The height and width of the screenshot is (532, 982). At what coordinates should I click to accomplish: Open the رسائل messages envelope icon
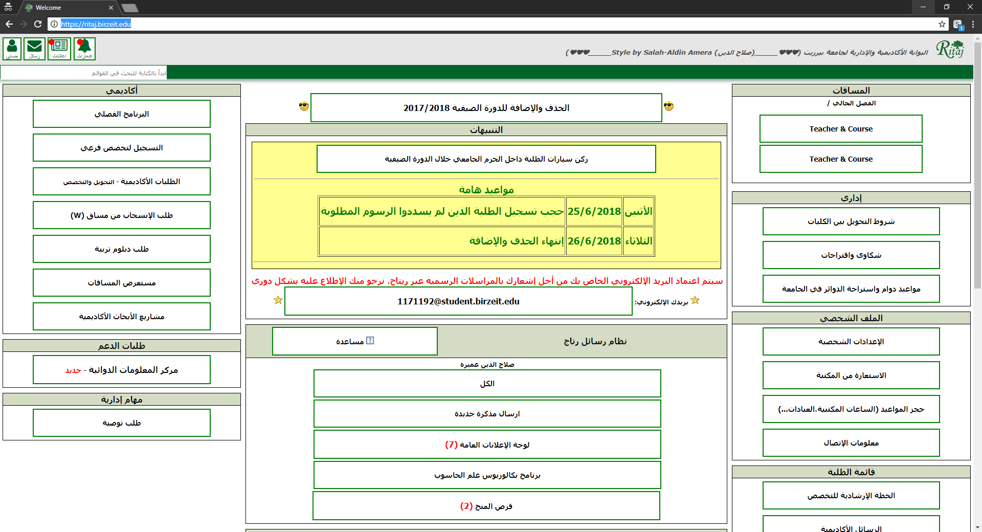coord(35,49)
